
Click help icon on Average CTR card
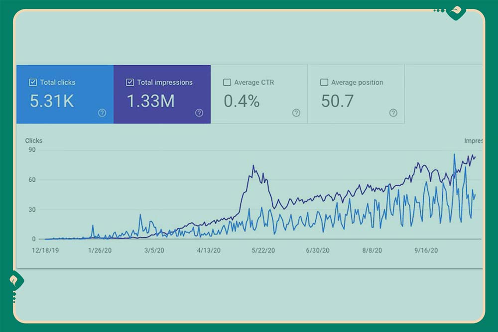click(296, 113)
